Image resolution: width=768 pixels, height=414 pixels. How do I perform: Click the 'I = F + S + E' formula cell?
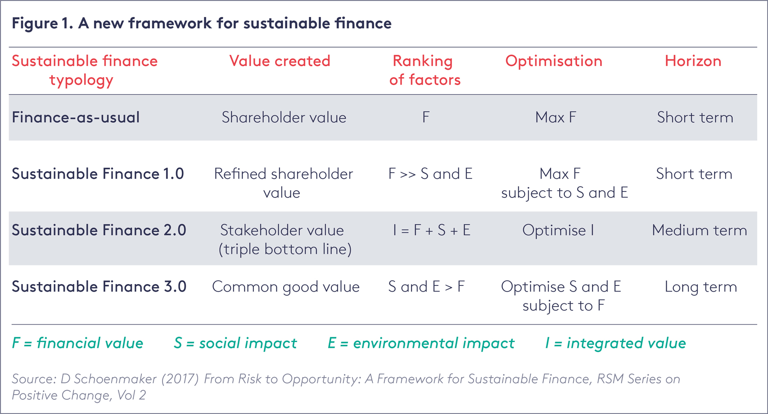431,230
